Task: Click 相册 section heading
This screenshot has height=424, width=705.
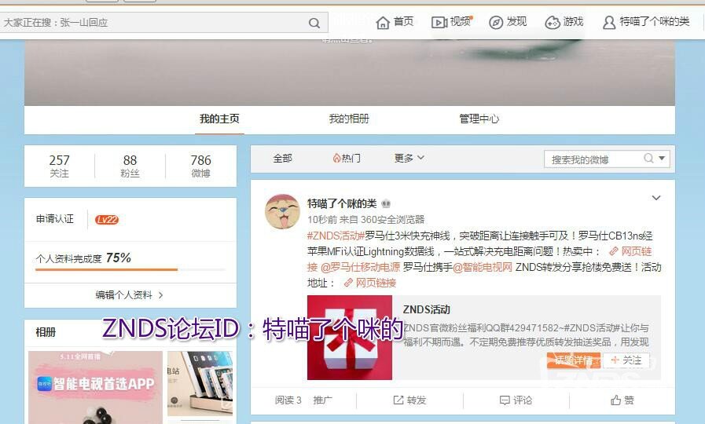Action: point(46,332)
